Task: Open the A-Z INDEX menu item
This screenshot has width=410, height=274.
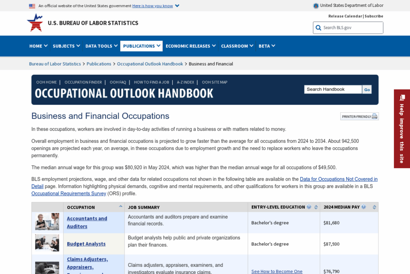Action: coord(185,82)
